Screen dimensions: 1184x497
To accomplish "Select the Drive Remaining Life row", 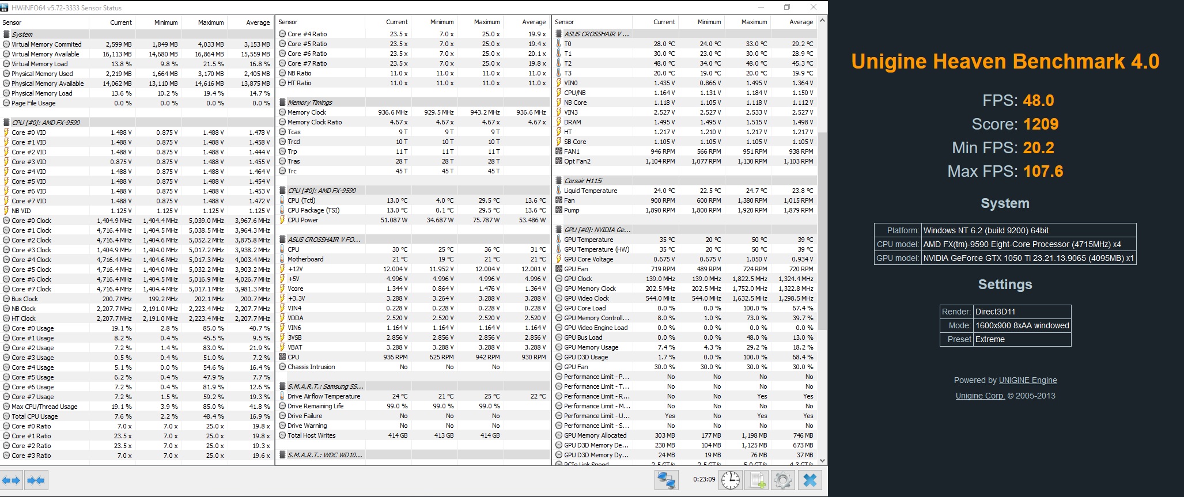I will (x=413, y=406).
